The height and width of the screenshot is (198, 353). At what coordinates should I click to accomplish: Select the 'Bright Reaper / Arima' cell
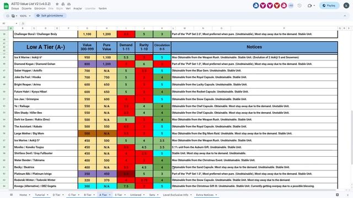[46, 85]
